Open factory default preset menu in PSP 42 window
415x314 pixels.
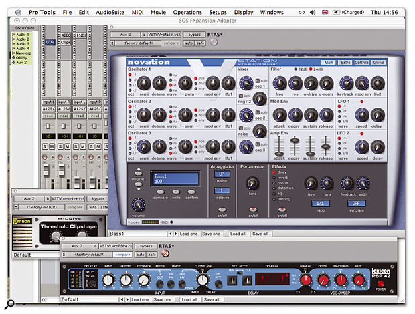click(x=90, y=255)
